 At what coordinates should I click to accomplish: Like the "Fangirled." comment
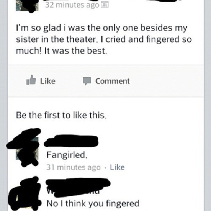(117, 167)
